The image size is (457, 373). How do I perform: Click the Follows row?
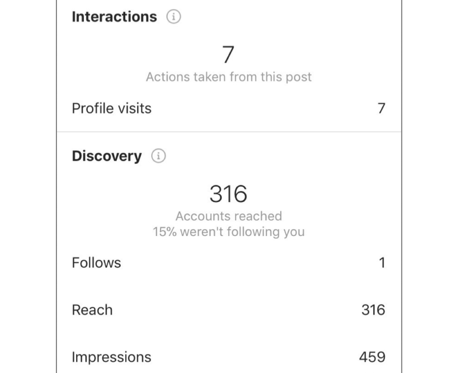coord(228,263)
